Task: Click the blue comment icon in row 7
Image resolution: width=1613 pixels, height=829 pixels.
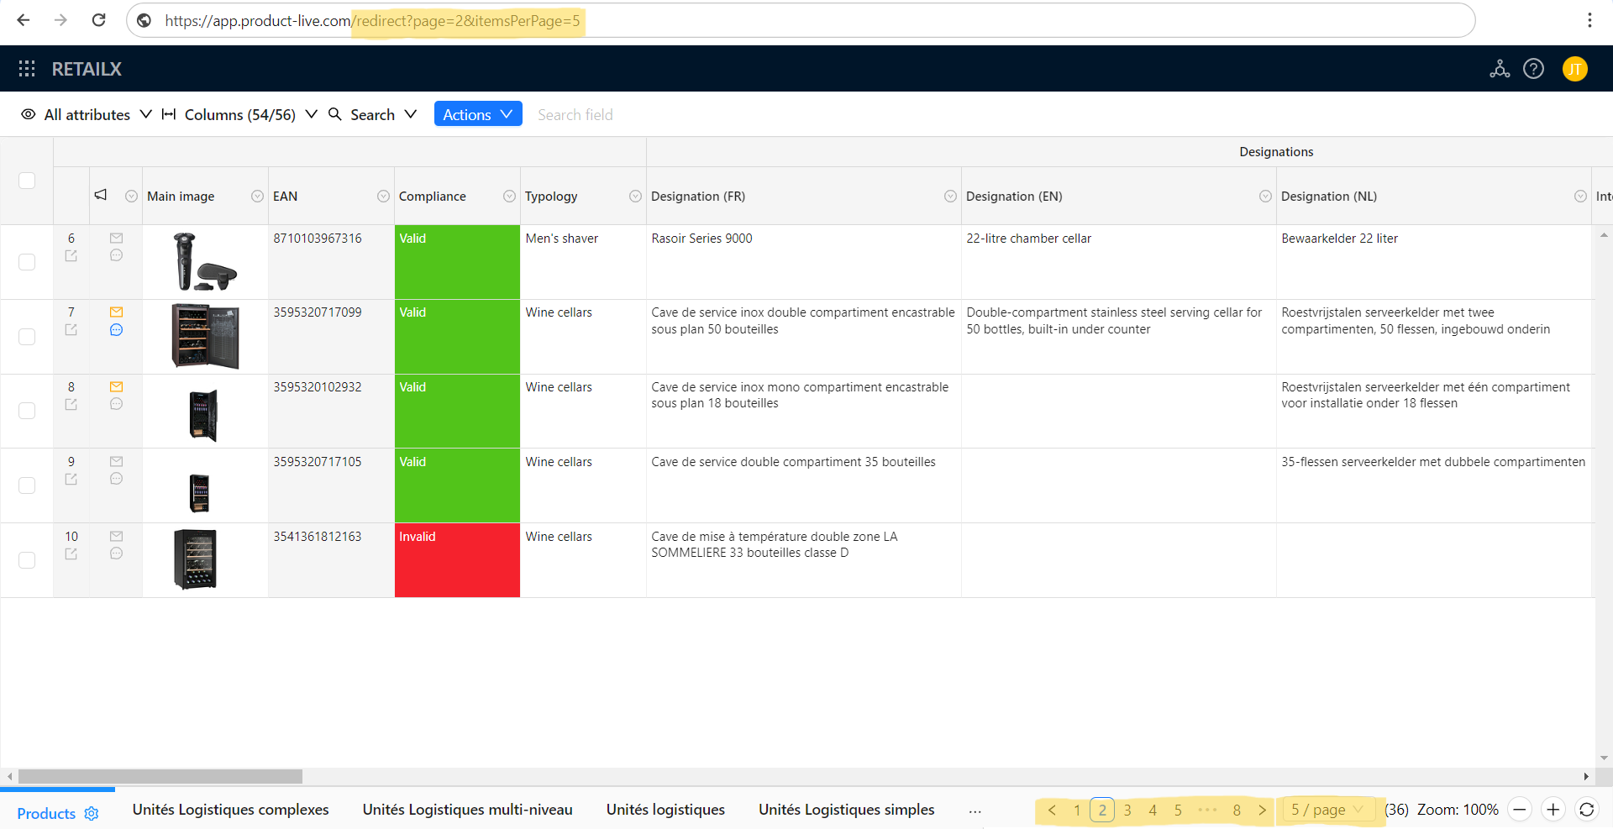Action: pos(116,330)
